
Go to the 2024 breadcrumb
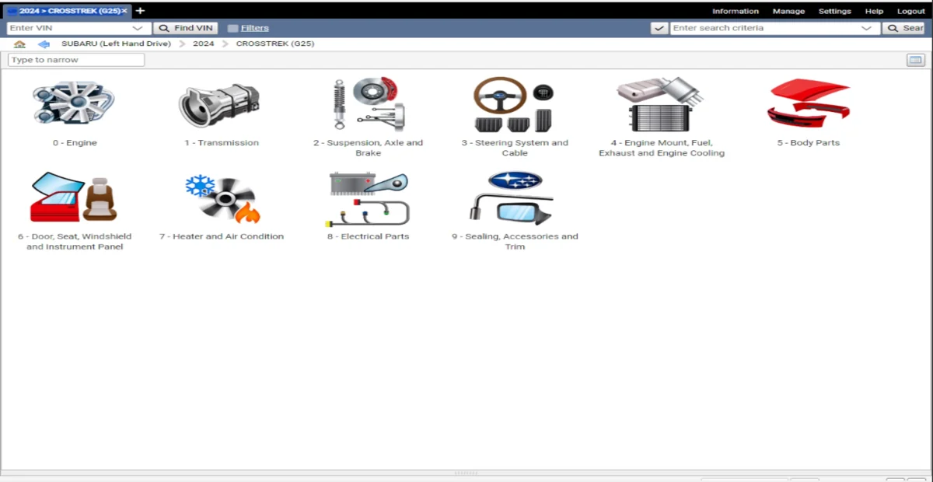click(x=203, y=44)
